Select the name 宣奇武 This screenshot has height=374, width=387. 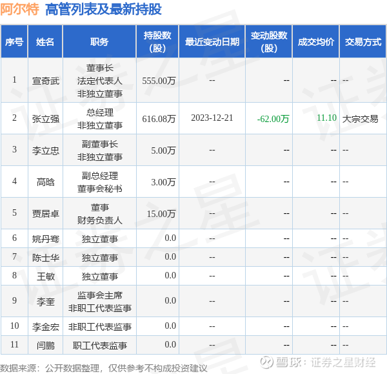click(x=46, y=81)
